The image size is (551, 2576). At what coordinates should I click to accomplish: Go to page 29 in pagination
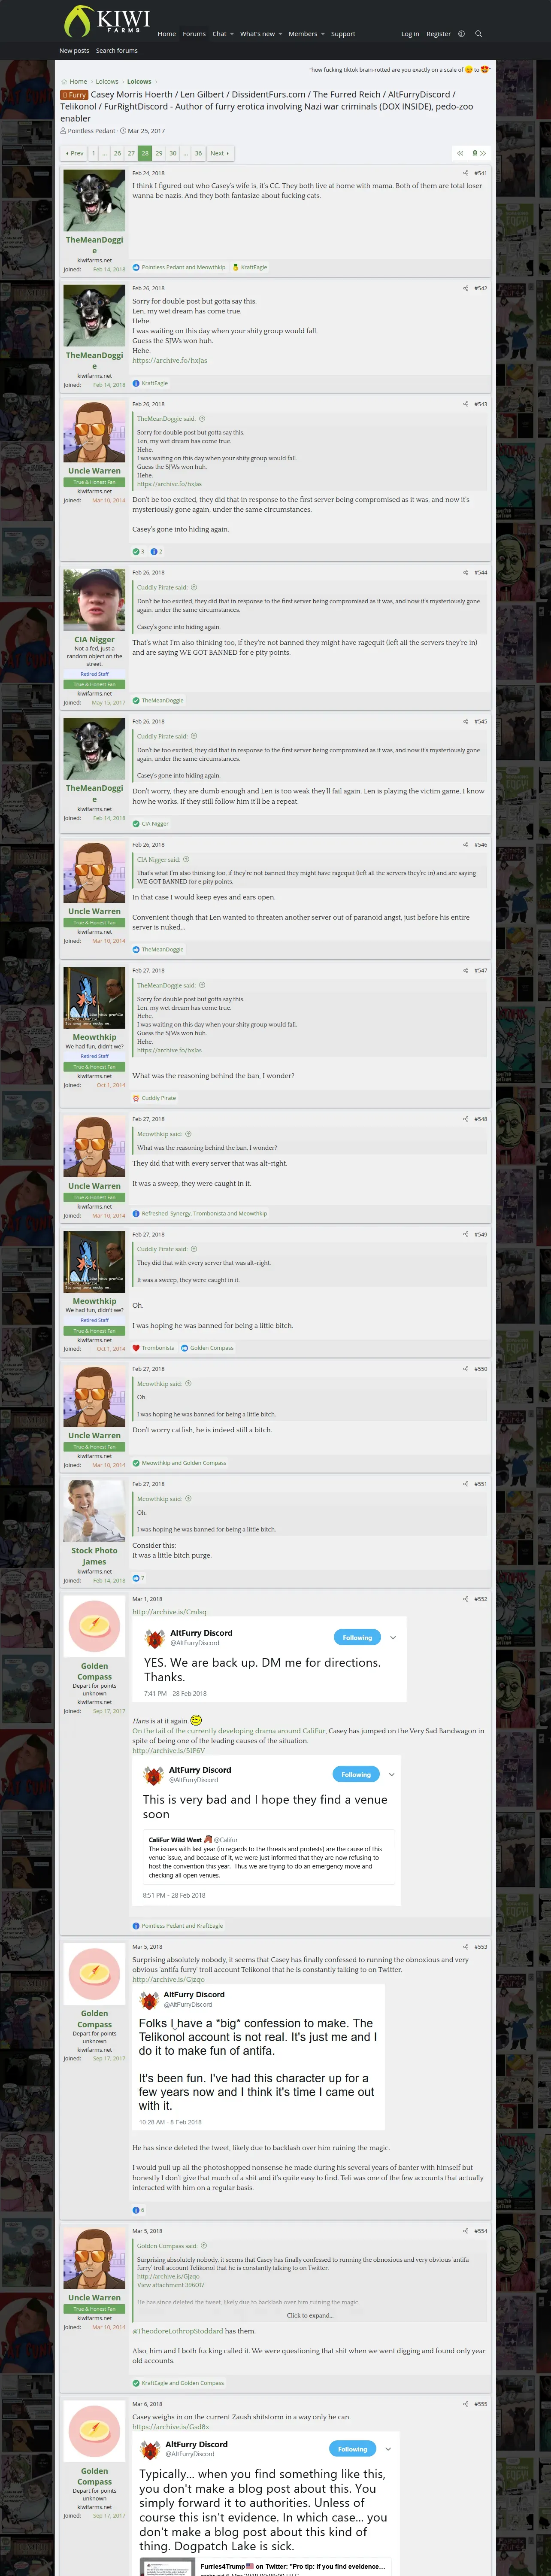click(x=159, y=153)
